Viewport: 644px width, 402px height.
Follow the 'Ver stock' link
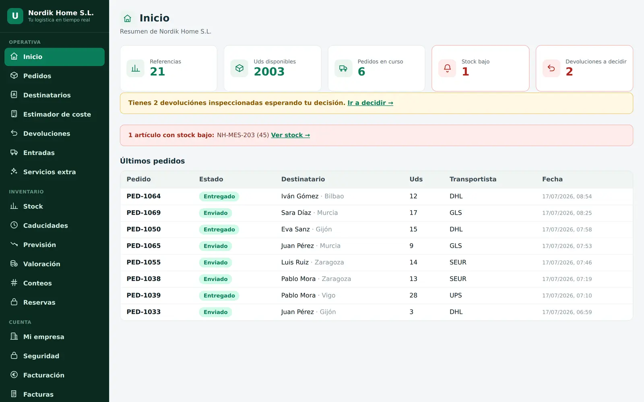[290, 135]
